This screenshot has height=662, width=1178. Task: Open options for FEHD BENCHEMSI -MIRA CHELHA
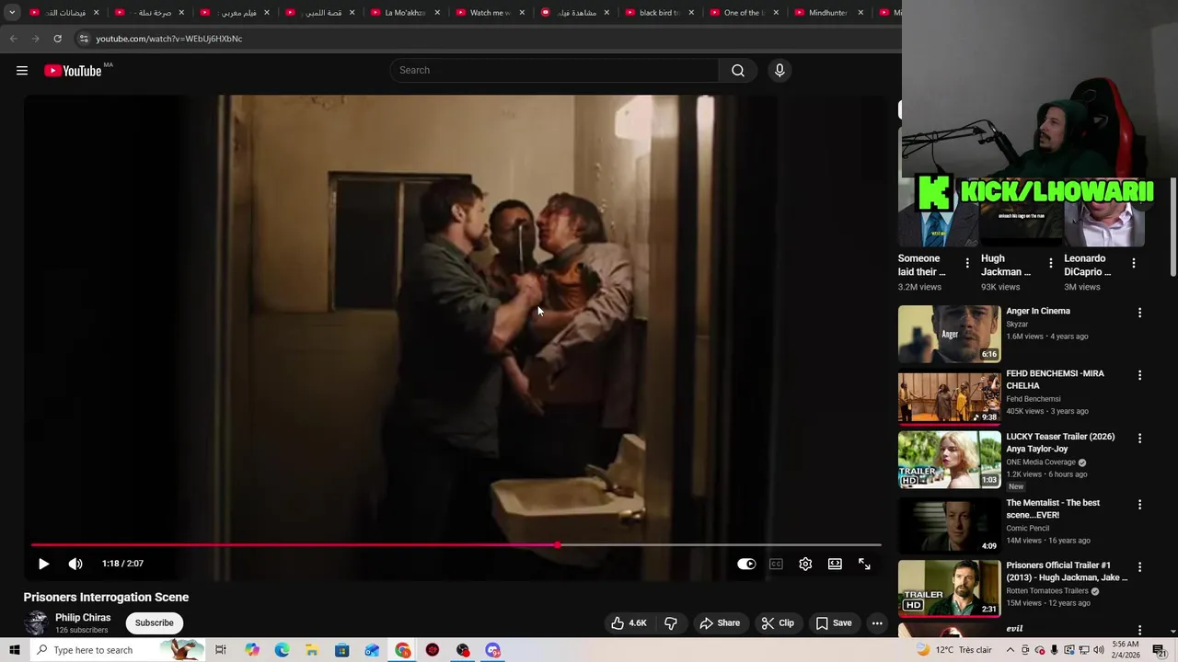tap(1139, 375)
